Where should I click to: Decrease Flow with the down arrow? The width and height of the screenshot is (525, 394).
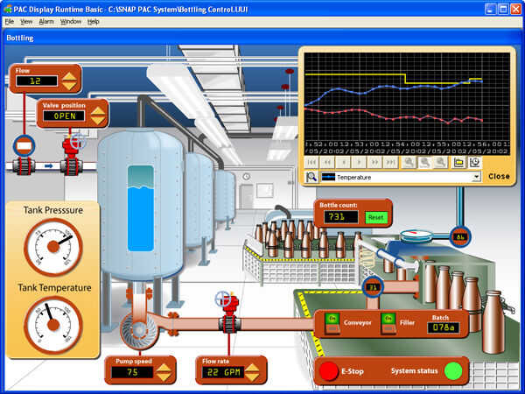(x=70, y=85)
